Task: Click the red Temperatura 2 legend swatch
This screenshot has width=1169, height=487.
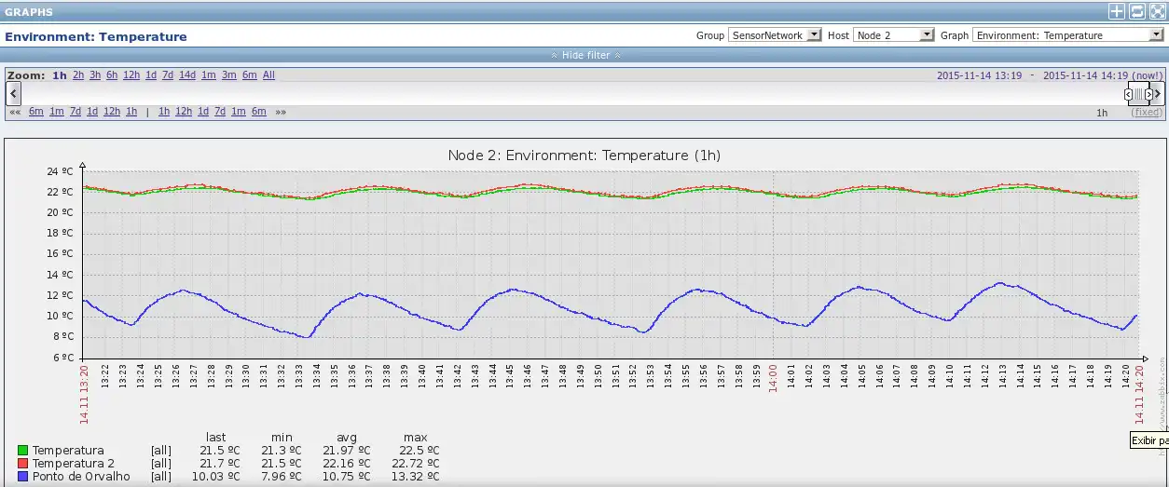Action: (x=23, y=464)
